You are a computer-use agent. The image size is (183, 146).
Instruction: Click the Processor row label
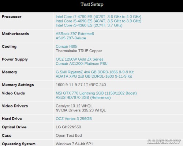click(12, 17)
